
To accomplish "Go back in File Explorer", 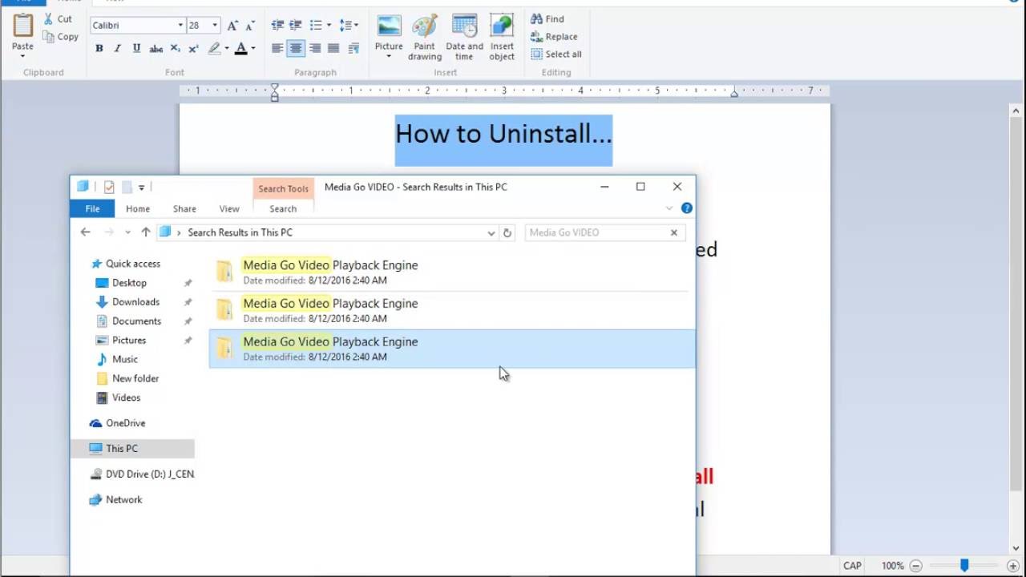I will click(x=86, y=232).
